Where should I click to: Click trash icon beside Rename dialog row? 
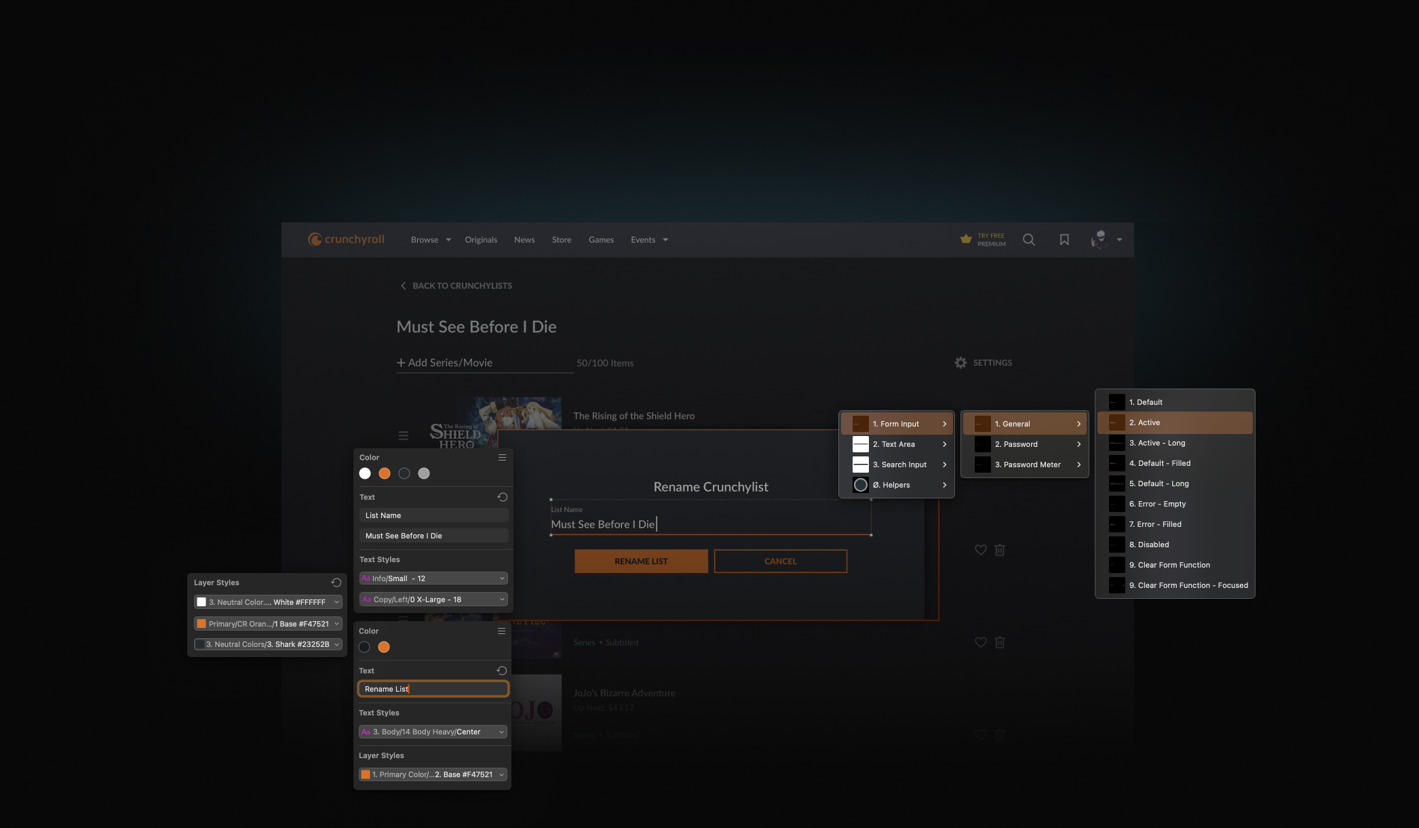click(x=1000, y=550)
